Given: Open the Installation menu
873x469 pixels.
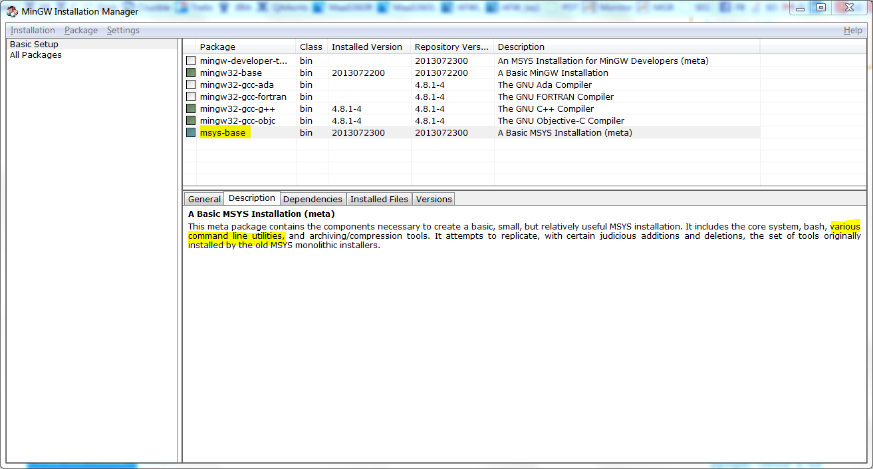Looking at the screenshot, I should point(33,30).
